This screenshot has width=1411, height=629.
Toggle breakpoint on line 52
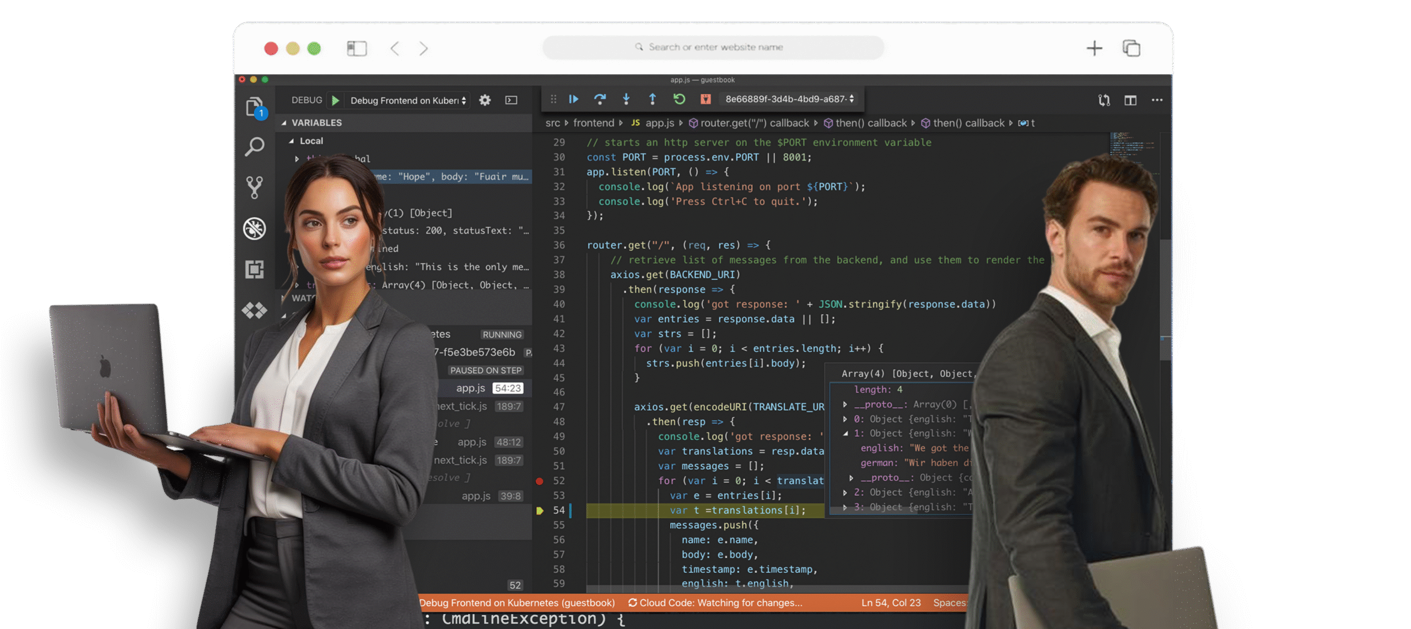click(540, 481)
